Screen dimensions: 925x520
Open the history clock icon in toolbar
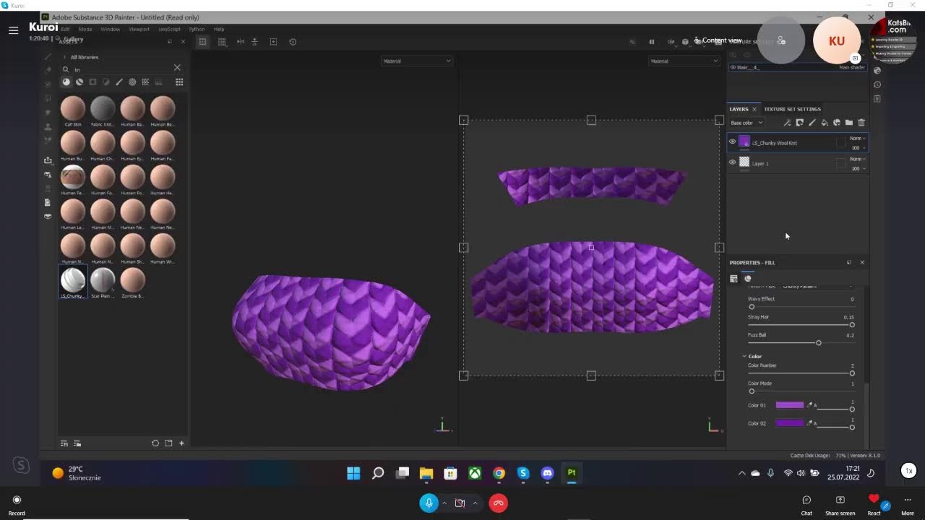point(293,42)
